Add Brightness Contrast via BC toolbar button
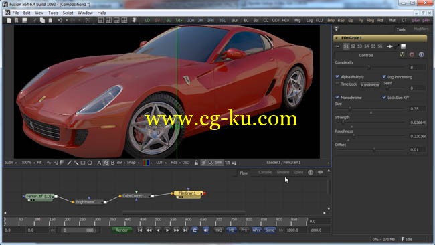 pos(246,21)
